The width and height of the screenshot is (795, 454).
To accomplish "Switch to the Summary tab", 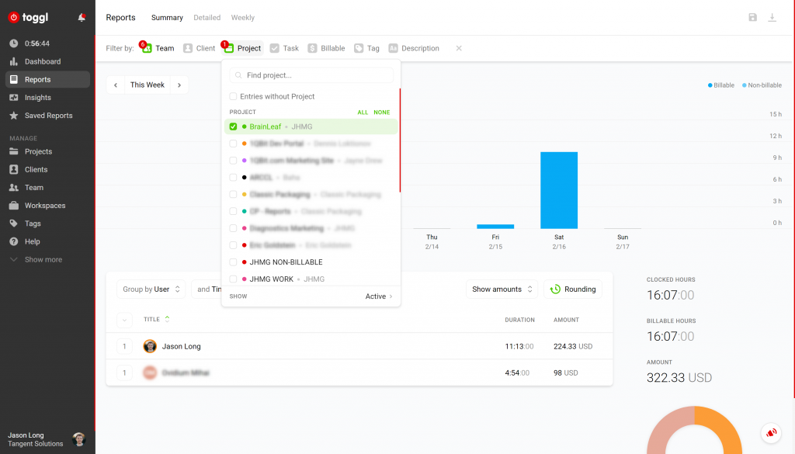I will click(167, 18).
